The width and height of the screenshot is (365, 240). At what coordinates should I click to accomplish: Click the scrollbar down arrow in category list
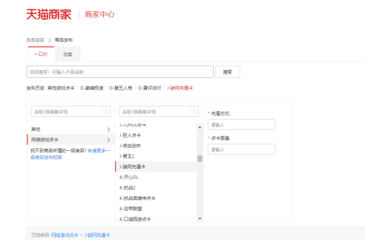pyautogui.click(x=200, y=219)
